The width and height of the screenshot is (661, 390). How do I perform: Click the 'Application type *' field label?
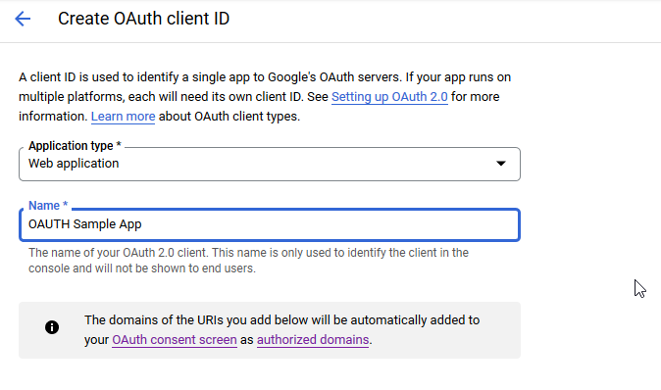75,146
